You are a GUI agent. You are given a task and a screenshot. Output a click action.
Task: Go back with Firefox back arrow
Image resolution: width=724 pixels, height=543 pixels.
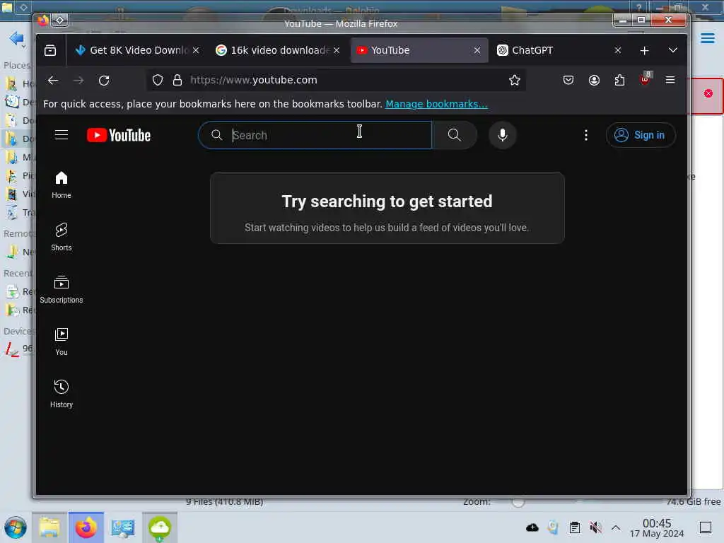pyautogui.click(x=53, y=81)
